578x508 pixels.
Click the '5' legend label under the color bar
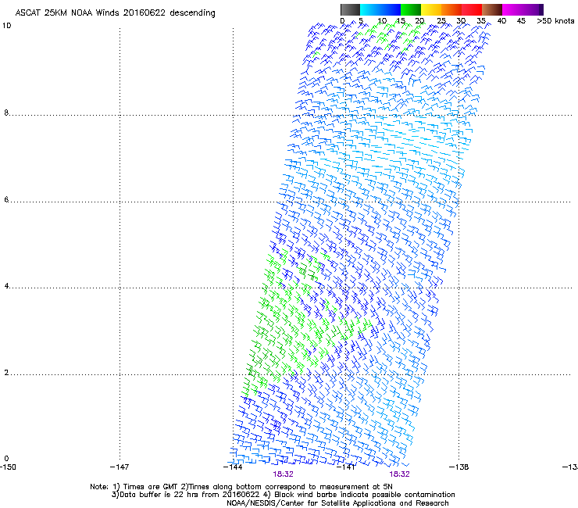coord(361,21)
